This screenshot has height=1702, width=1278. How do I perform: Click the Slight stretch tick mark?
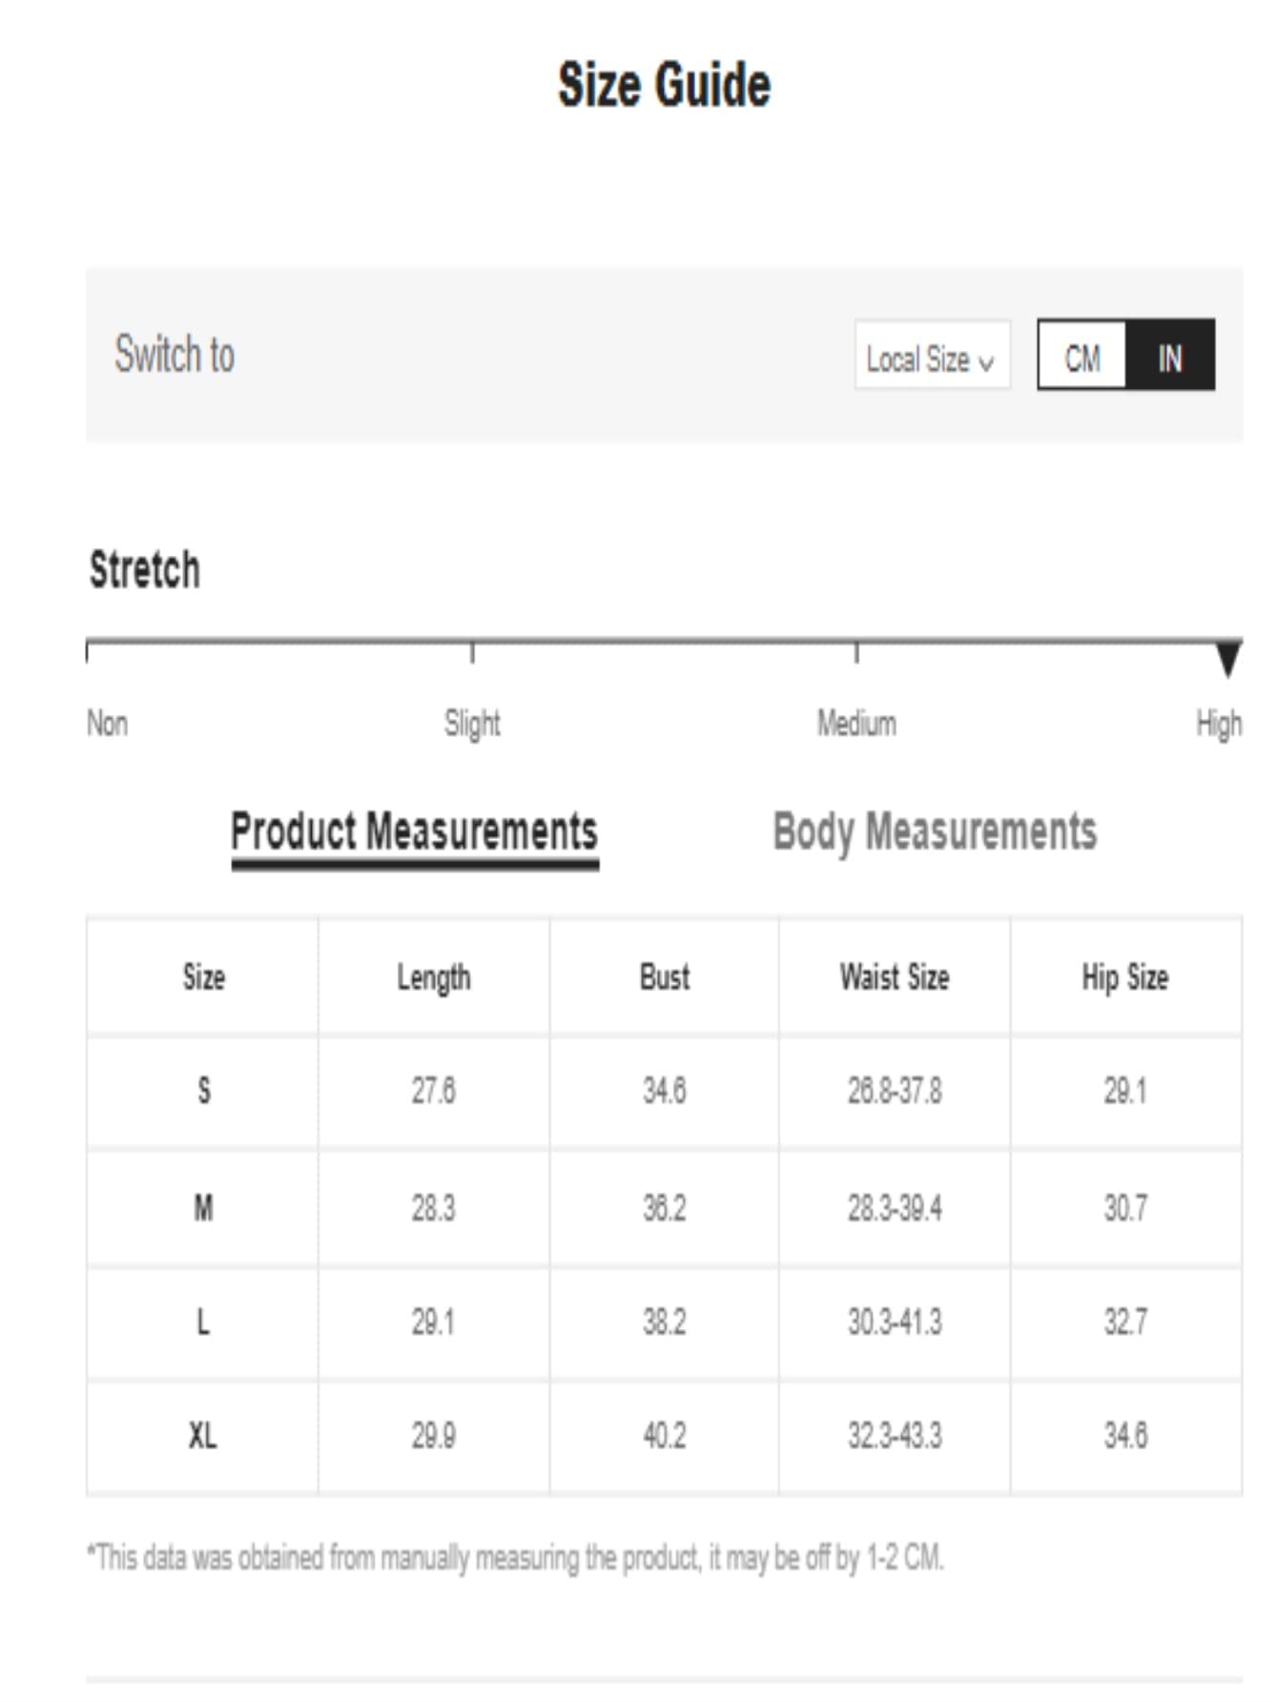pos(472,652)
